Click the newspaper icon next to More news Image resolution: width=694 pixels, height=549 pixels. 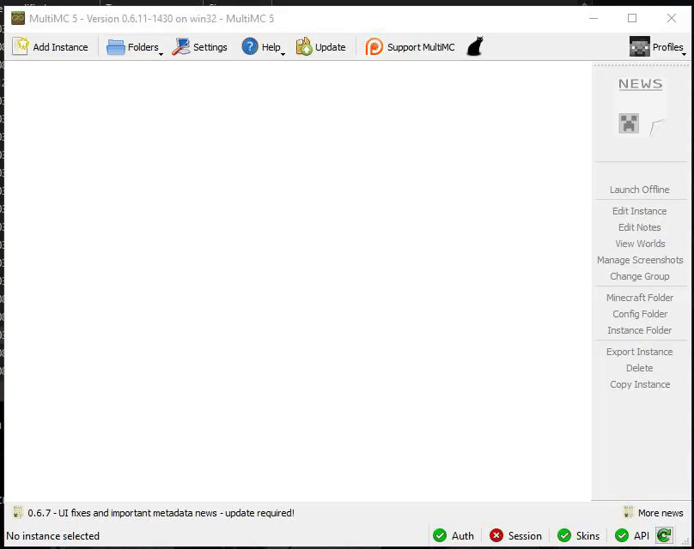tap(628, 513)
